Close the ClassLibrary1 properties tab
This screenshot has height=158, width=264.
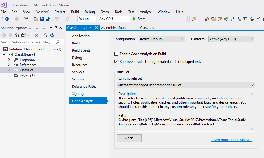point(97,27)
